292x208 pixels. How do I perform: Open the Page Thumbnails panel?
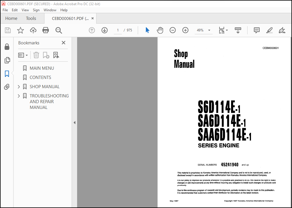[x=7, y=60]
